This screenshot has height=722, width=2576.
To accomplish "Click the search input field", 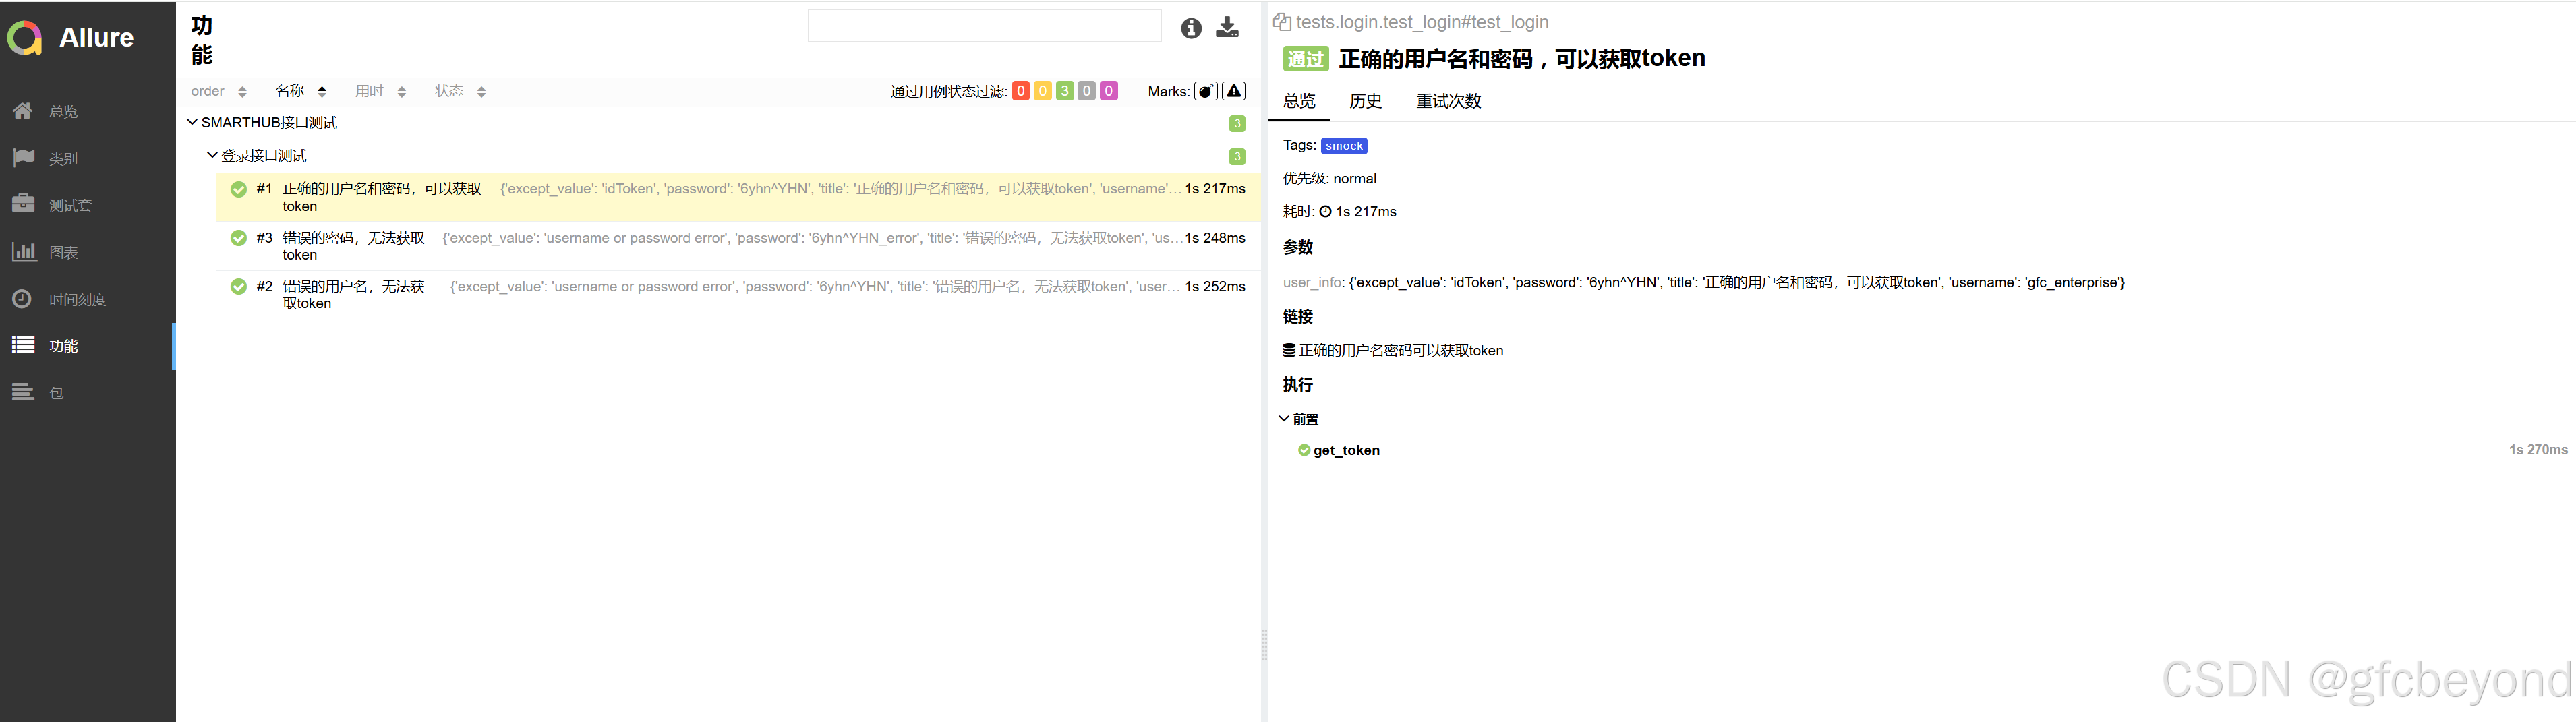I will pos(984,26).
